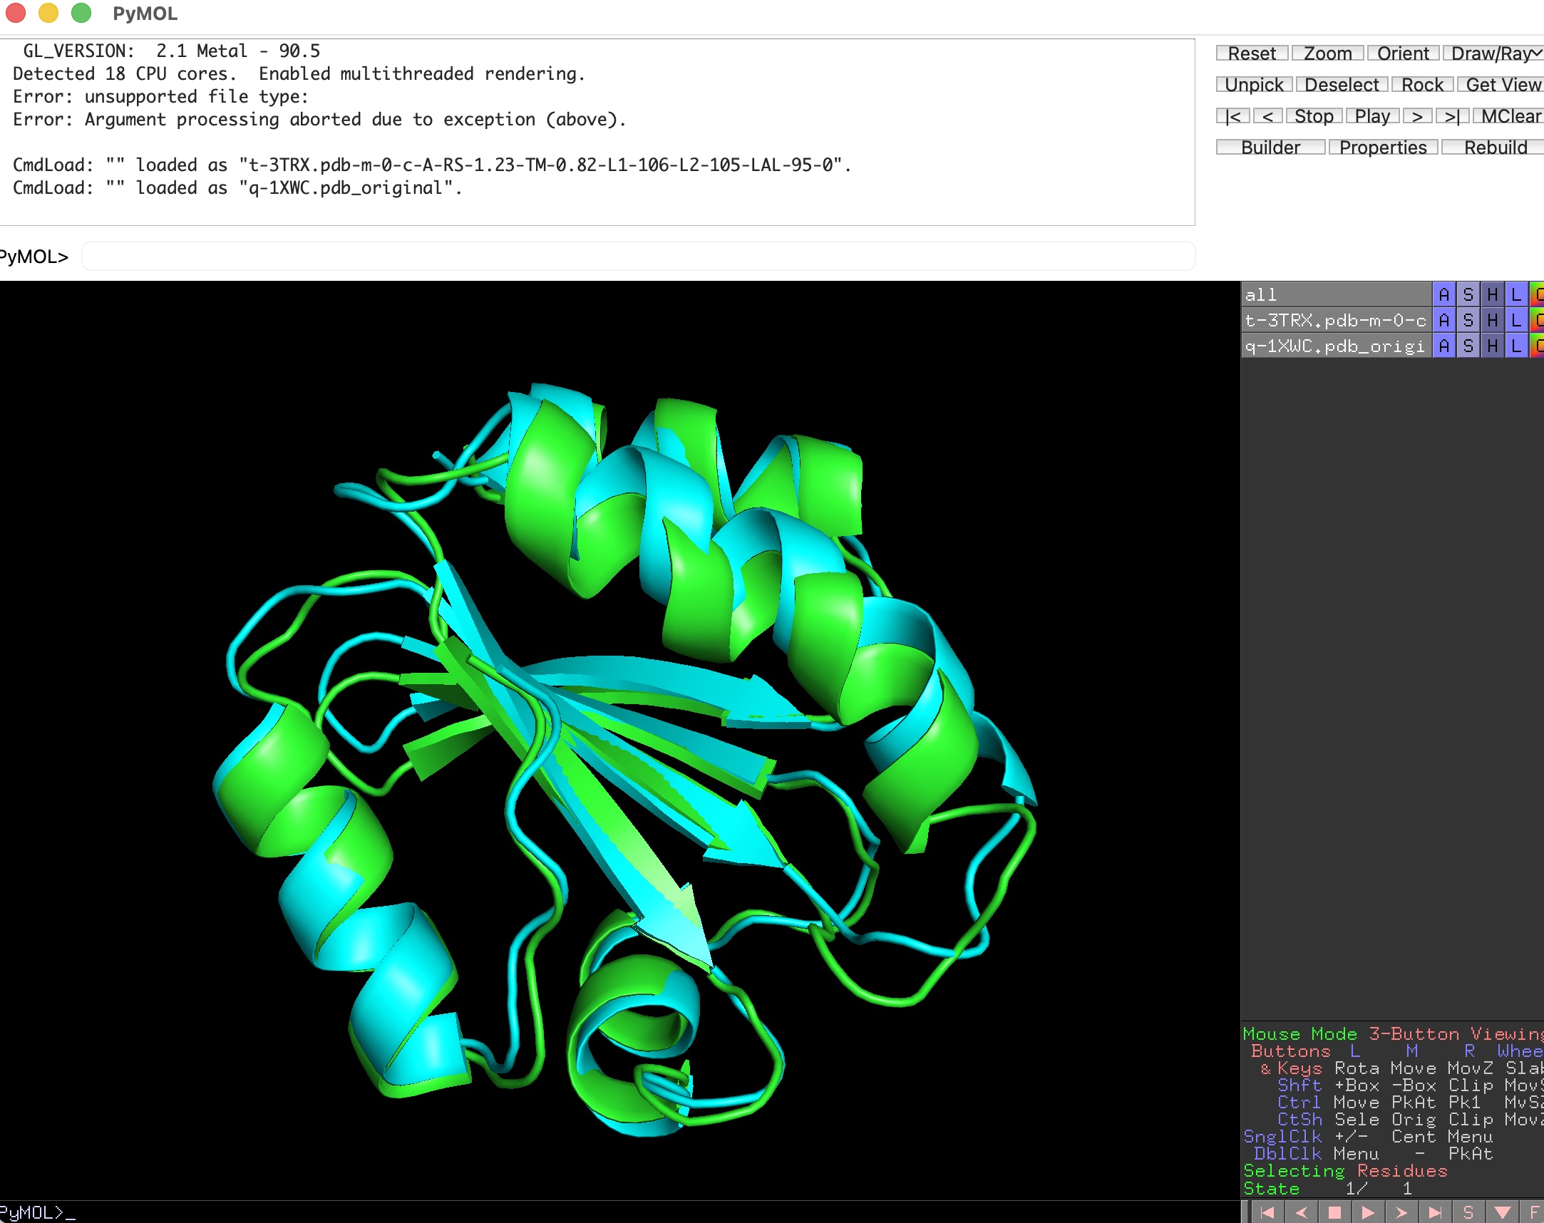Open Color menu for all objects
This screenshot has height=1223, width=1544.
tap(1537, 294)
